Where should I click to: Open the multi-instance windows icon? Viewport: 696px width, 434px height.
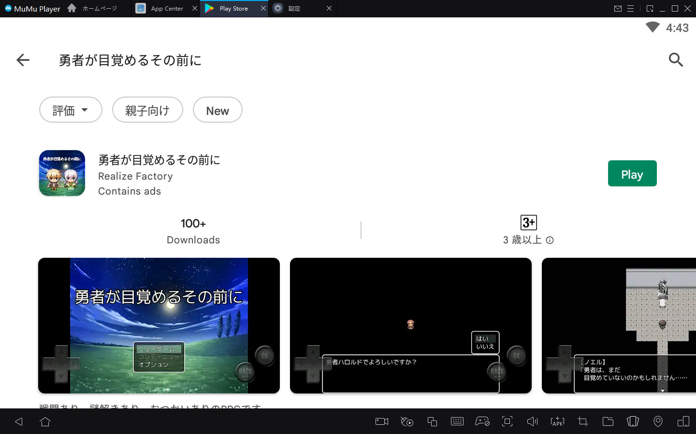tap(432, 421)
